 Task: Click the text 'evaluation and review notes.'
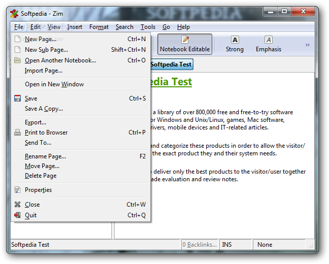point(200,179)
